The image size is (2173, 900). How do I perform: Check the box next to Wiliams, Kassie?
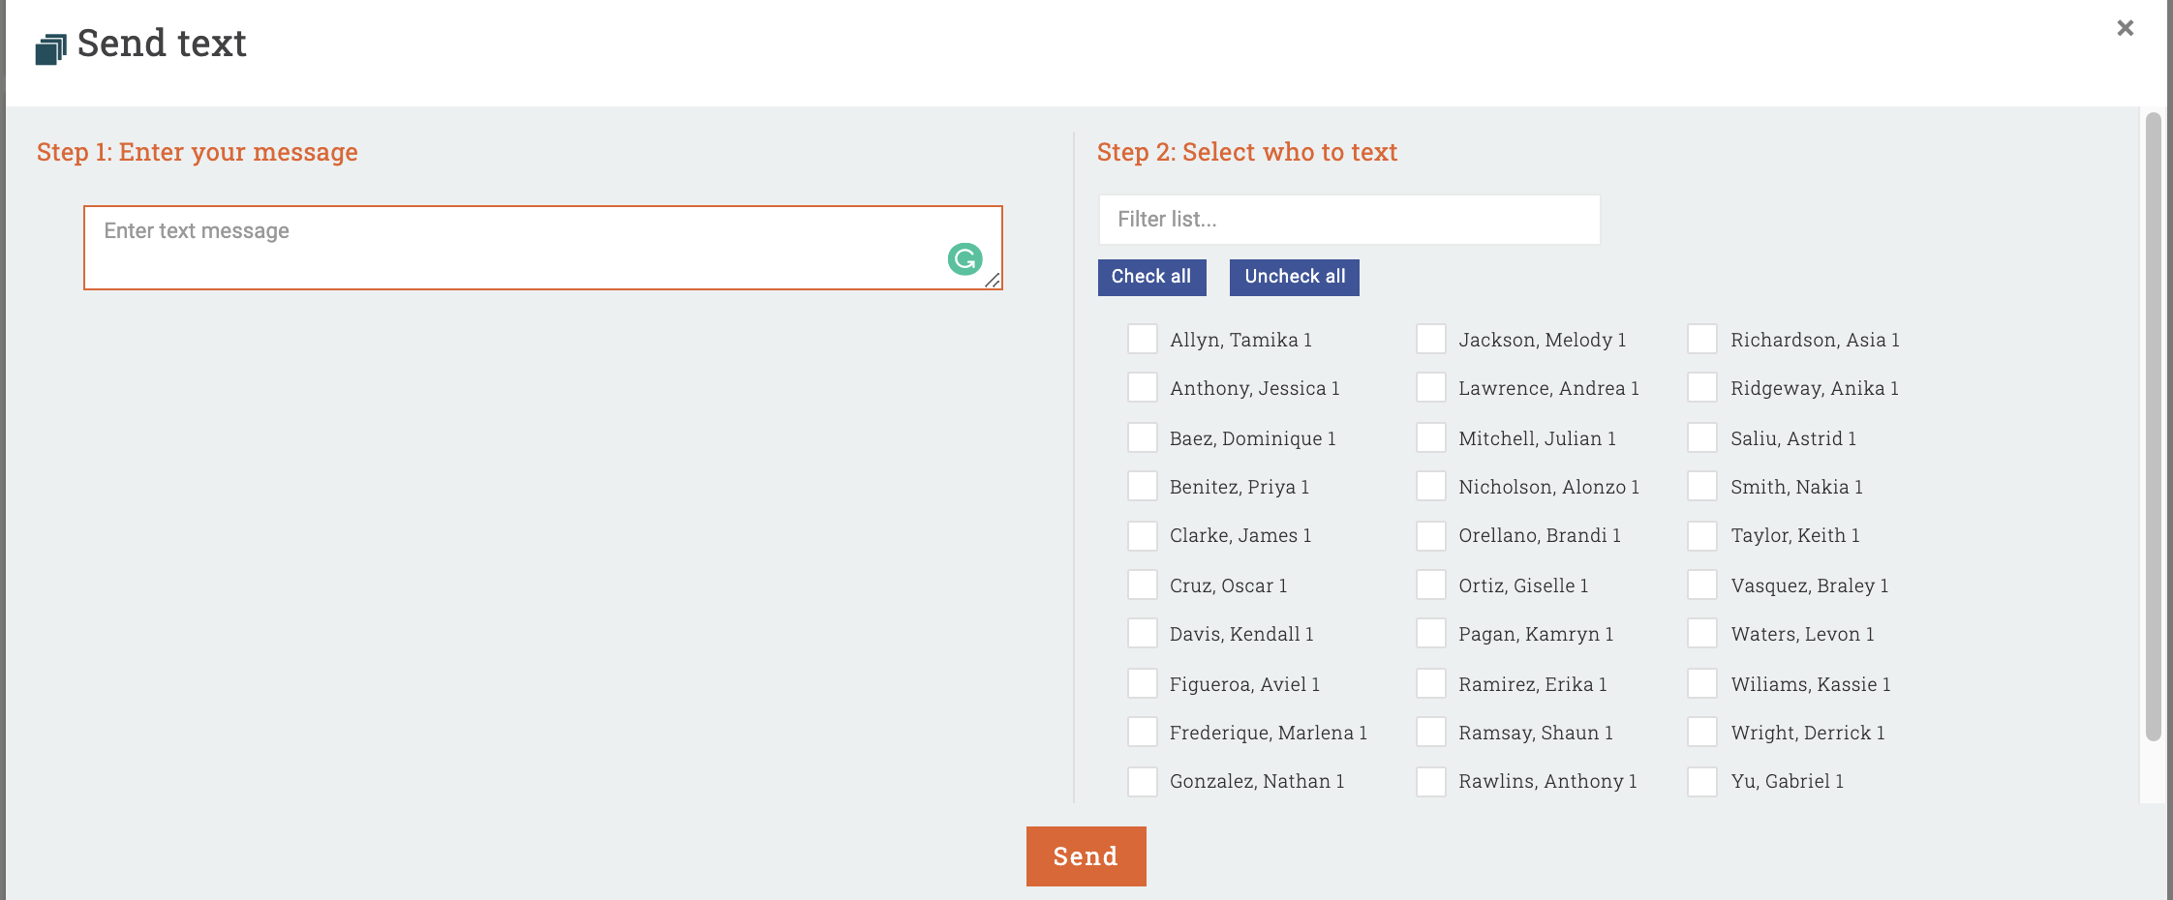coord(1702,684)
